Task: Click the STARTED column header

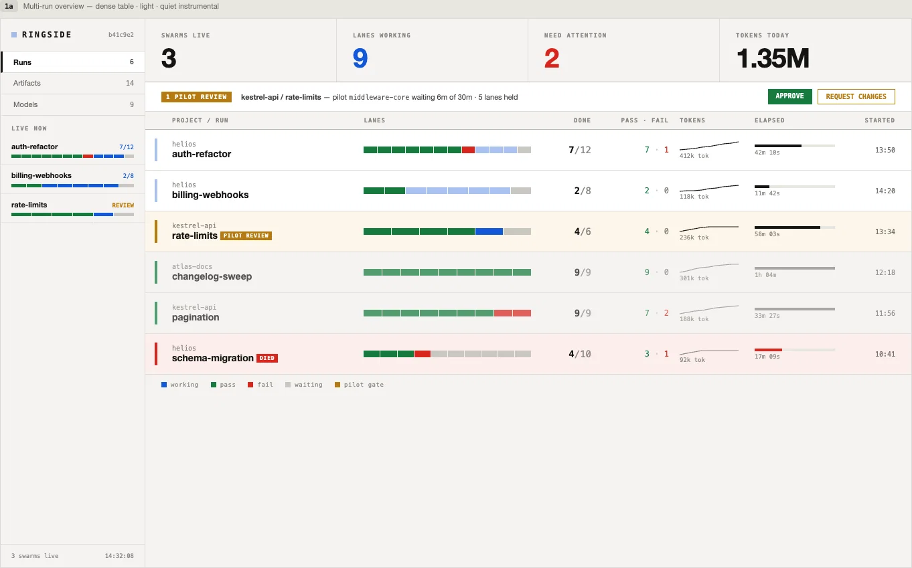Action: click(879, 120)
